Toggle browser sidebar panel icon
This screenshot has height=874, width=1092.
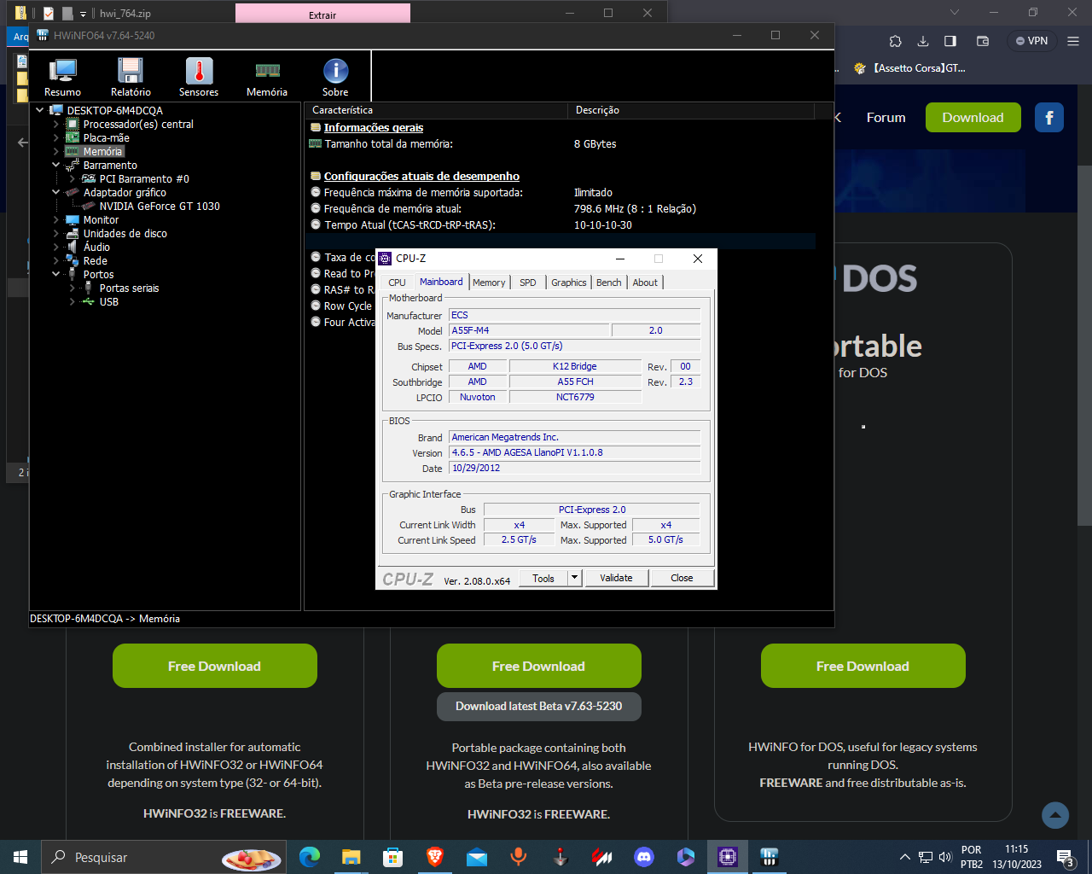coord(950,41)
